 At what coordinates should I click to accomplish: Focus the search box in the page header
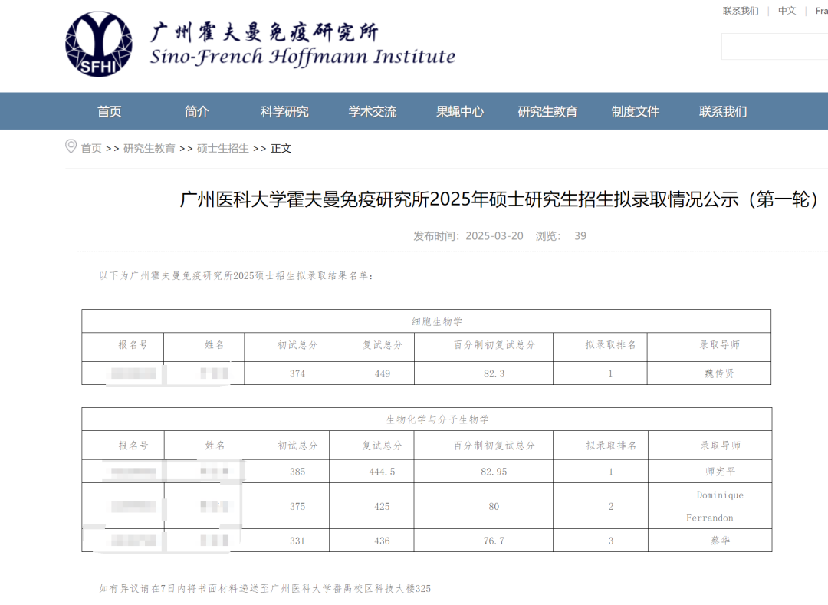coord(774,47)
